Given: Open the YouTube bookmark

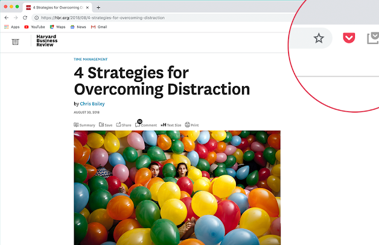Looking at the screenshot, I should 34,26.
